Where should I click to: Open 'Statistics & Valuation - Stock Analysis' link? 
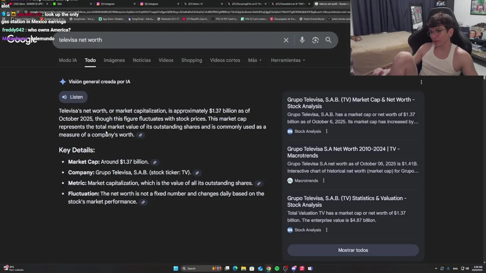pyautogui.click(x=347, y=201)
